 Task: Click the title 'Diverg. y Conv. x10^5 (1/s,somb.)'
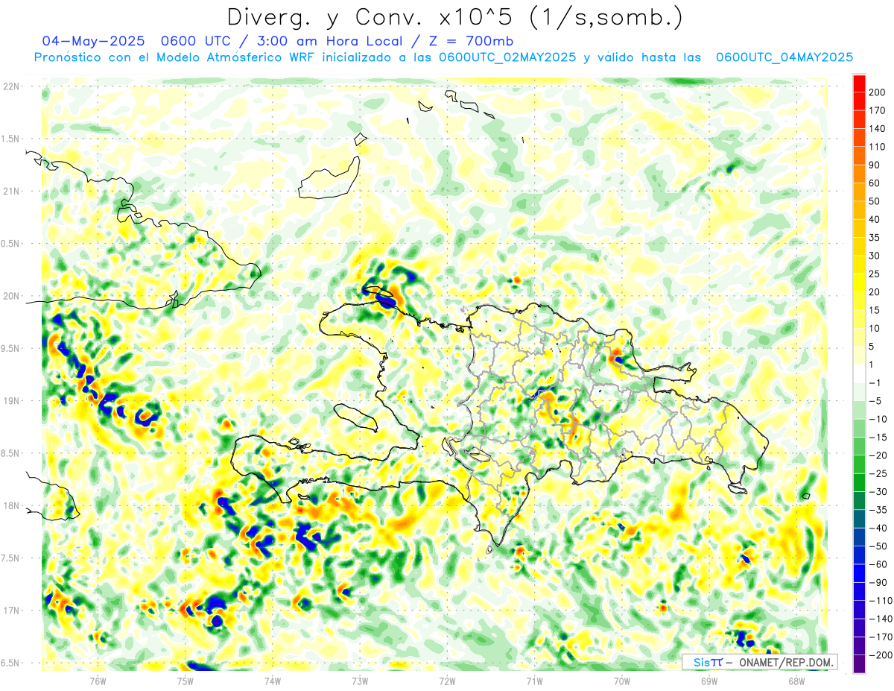454,17
